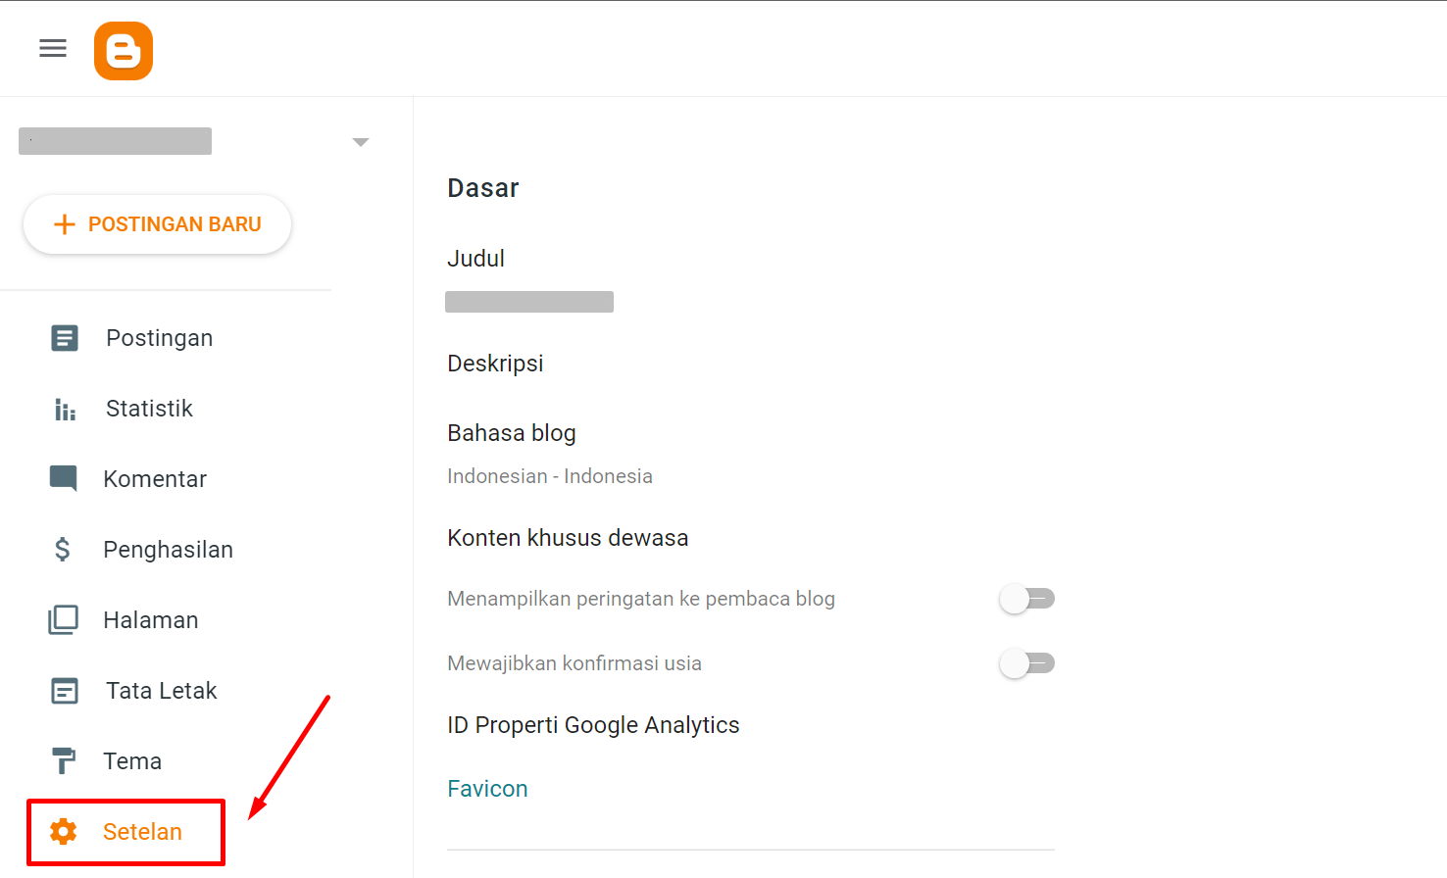The height and width of the screenshot is (878, 1447).
Task: Click the Penghasilan dollar sign icon
Action: (63, 550)
